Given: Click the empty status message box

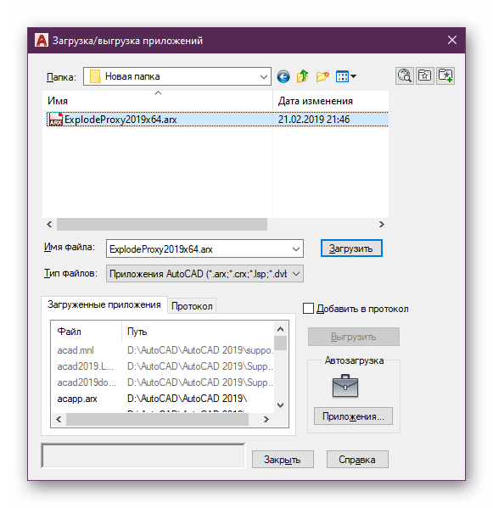Looking at the screenshot, I should 143,455.
